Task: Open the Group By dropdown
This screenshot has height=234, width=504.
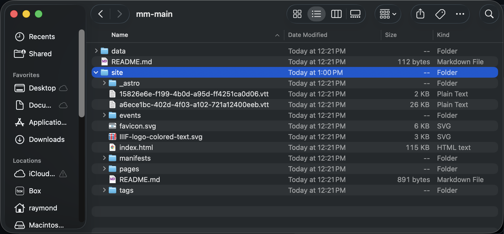Action: click(x=388, y=14)
